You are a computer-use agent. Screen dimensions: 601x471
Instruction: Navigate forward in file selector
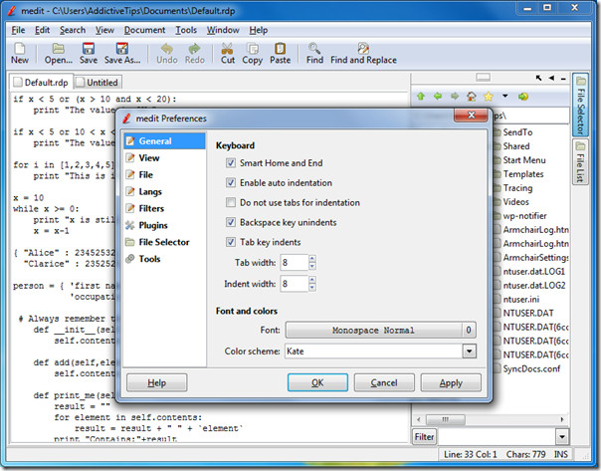coord(455,97)
